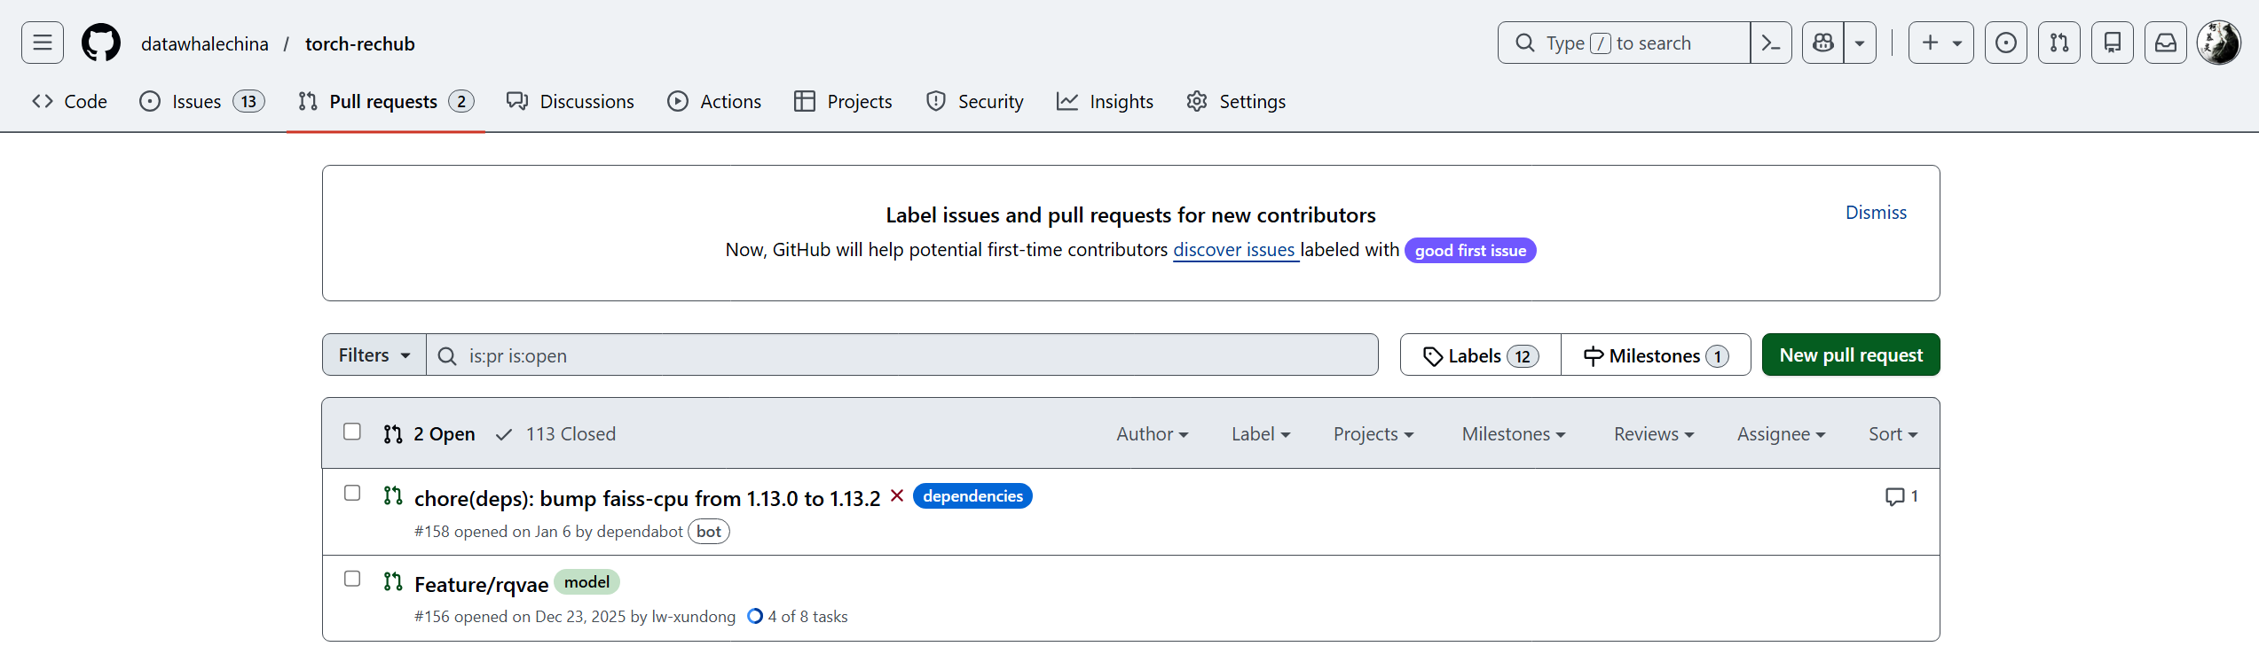Click the New pull request button

1850,355
